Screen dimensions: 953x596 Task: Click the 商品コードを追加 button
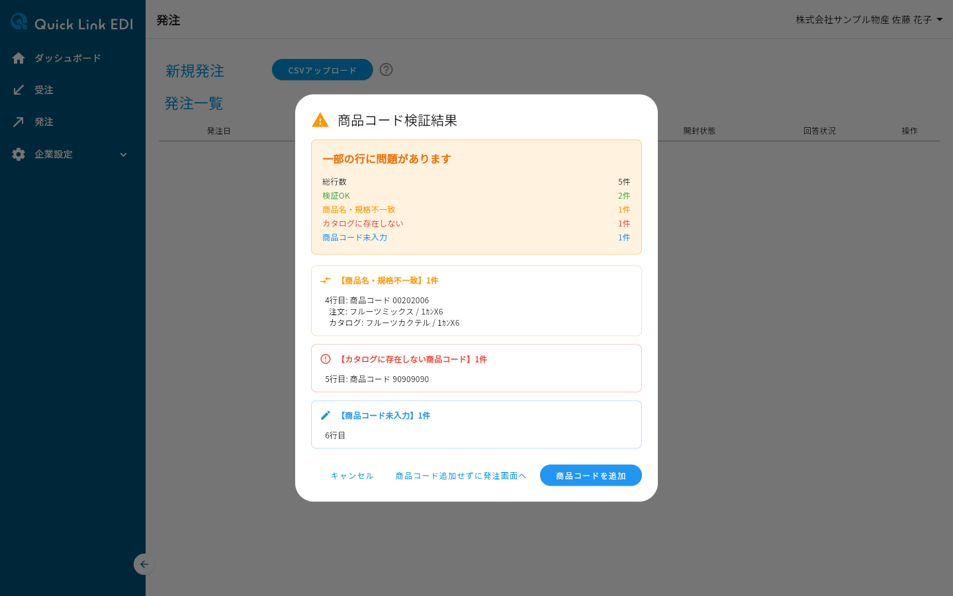tap(591, 475)
